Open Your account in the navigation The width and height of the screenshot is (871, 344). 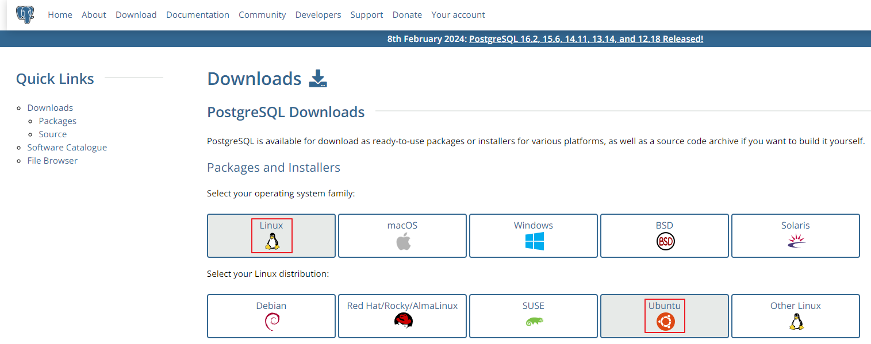coord(458,15)
